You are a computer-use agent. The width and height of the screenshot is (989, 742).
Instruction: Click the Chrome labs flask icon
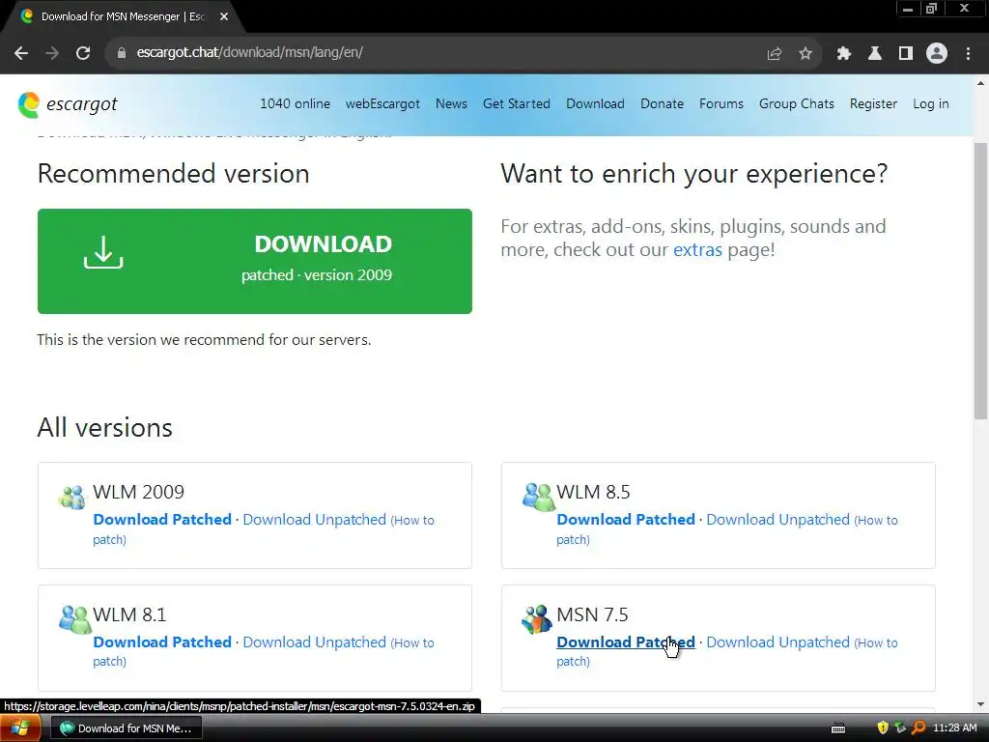[x=874, y=54]
